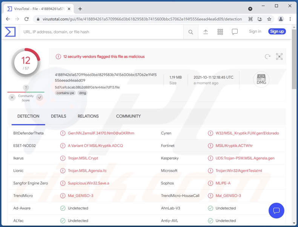The height and width of the screenshot is (227, 298).
Task: Select the VirusTotal browser tab
Action: [39, 9]
